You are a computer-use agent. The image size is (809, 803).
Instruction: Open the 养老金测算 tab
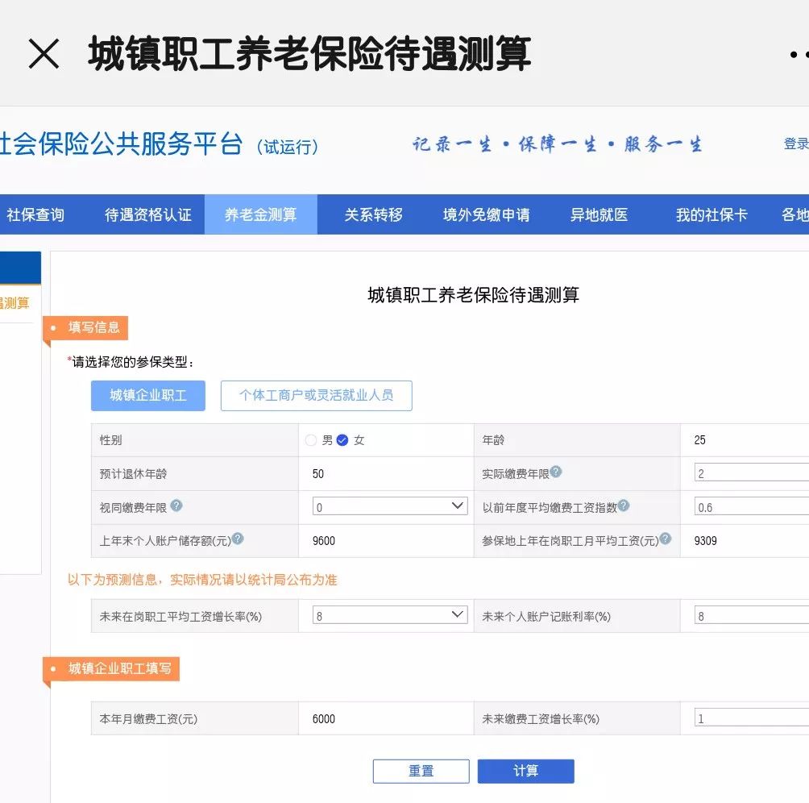click(x=260, y=215)
